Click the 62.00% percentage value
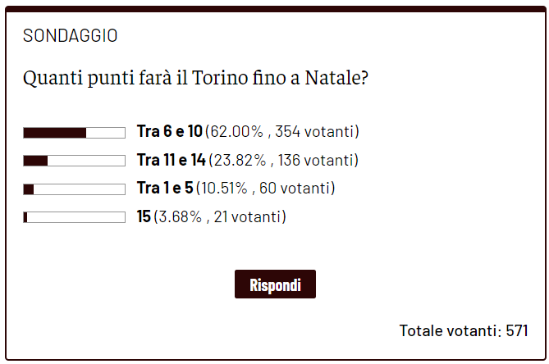Image resolution: width=549 pixels, height=364 pixels. pos(237,132)
